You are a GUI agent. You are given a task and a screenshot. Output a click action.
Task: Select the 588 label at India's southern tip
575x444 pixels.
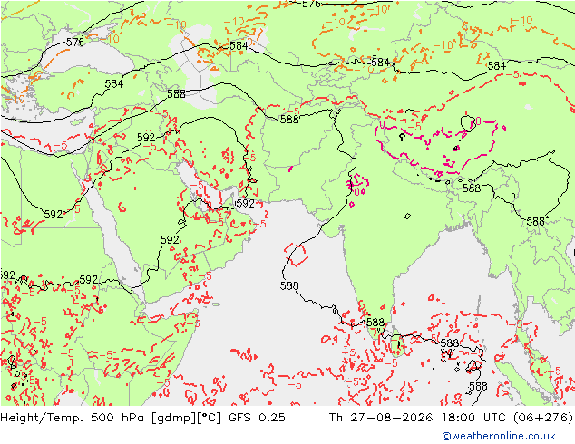375,323
